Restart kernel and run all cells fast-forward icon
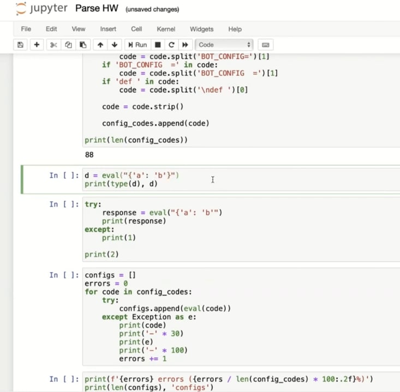This screenshot has width=400, height=392. tap(185, 45)
